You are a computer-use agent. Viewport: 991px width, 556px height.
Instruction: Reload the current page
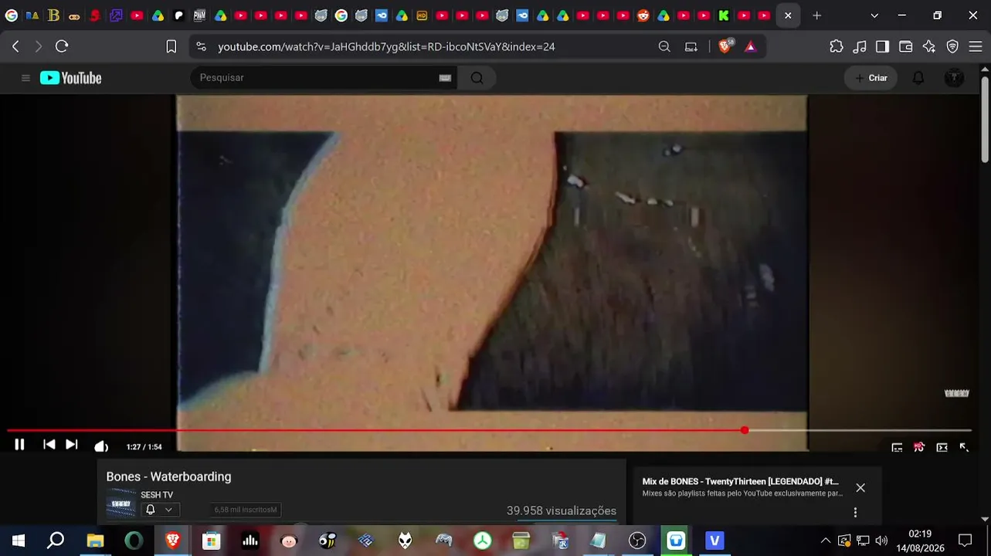coord(62,46)
